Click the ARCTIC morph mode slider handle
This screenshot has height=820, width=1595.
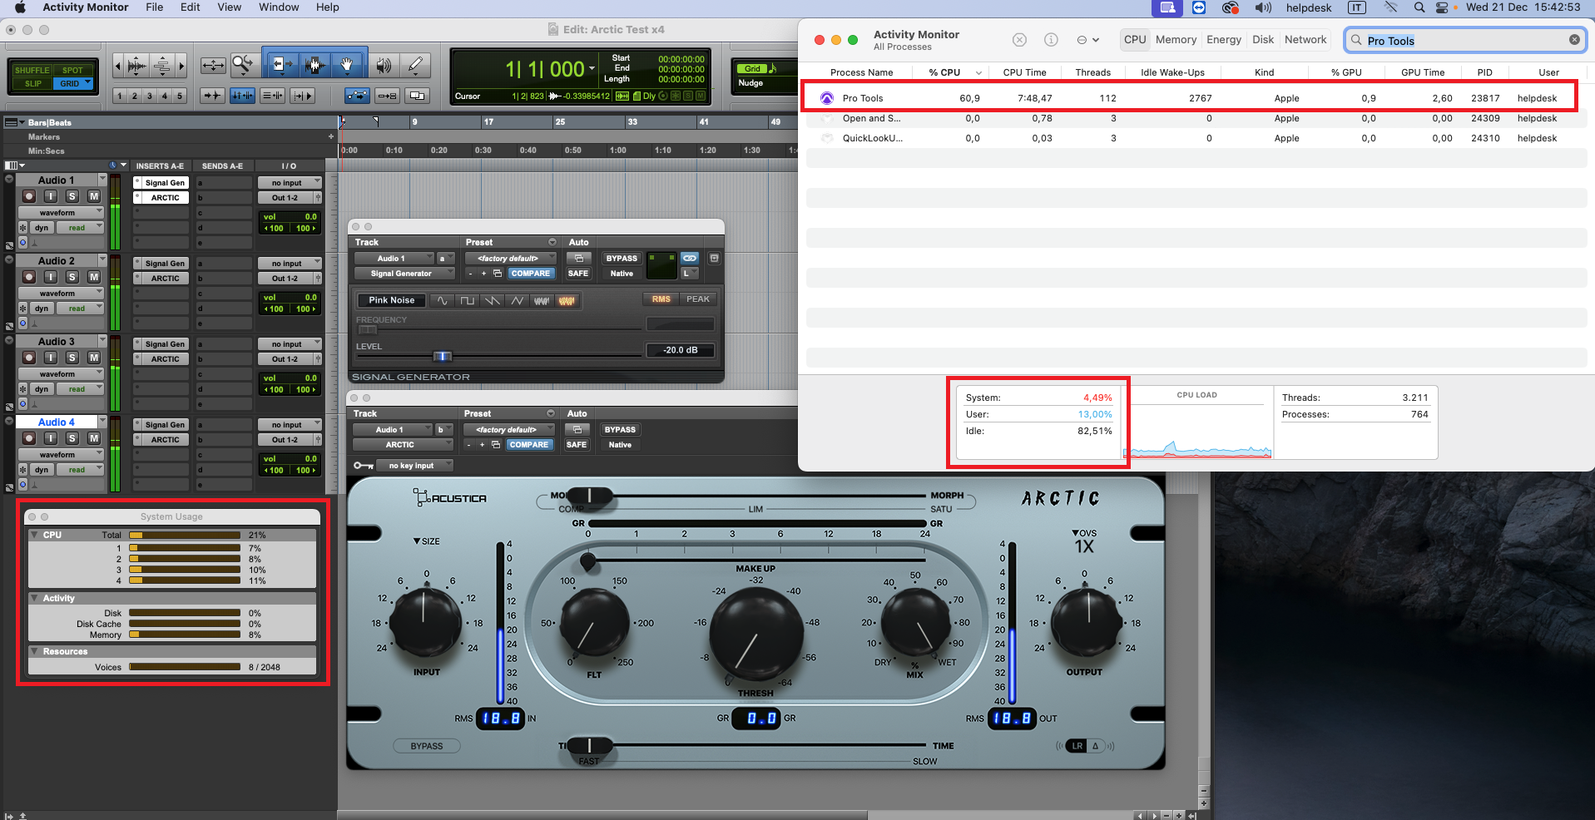(x=589, y=496)
